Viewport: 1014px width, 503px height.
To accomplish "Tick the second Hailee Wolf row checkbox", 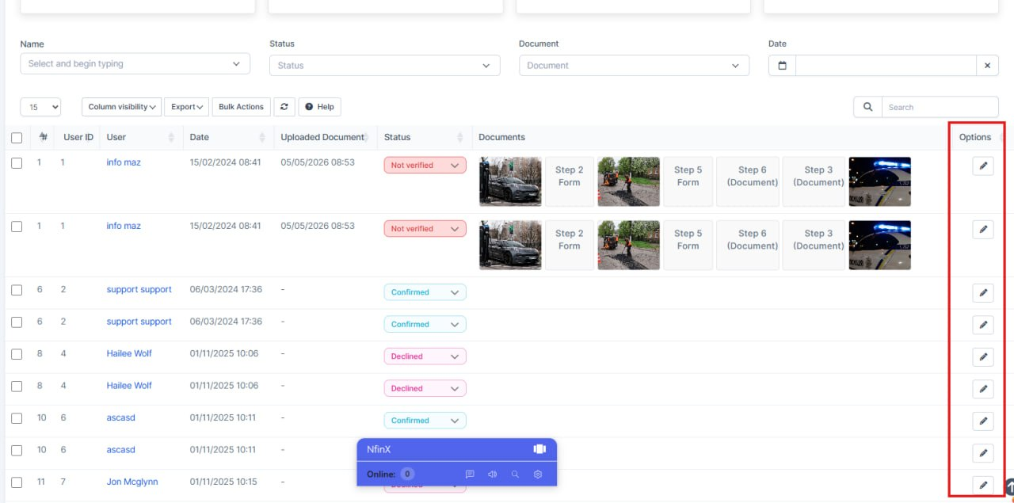I will point(17,386).
